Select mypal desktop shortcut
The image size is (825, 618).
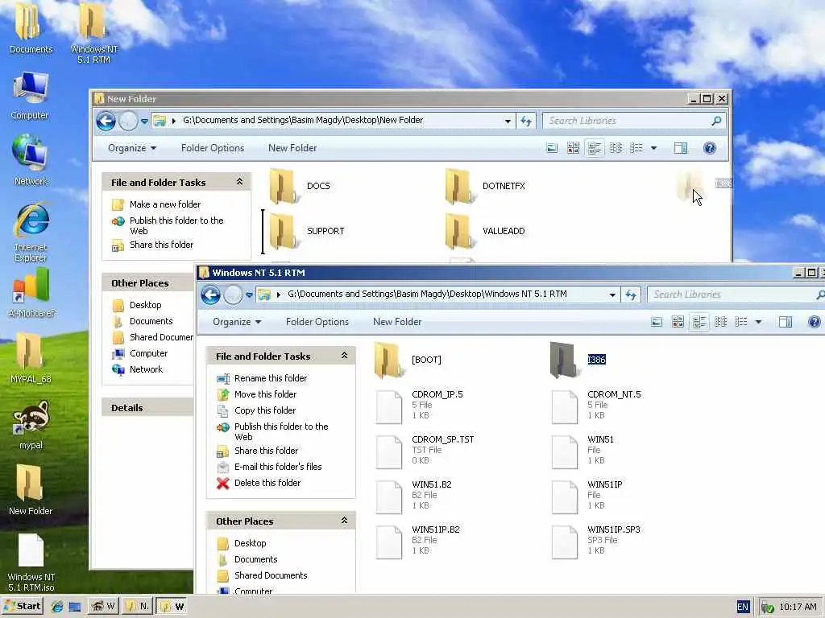[x=31, y=425]
